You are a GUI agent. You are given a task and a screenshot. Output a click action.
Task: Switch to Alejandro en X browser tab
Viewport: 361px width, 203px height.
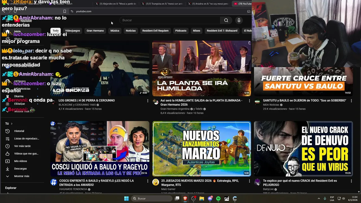point(116,4)
